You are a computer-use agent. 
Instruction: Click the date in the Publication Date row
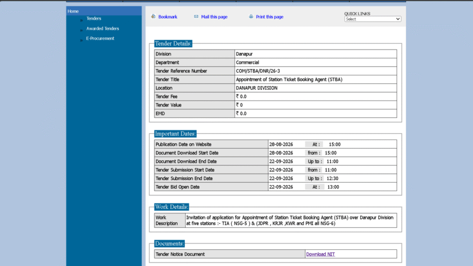tap(281, 145)
